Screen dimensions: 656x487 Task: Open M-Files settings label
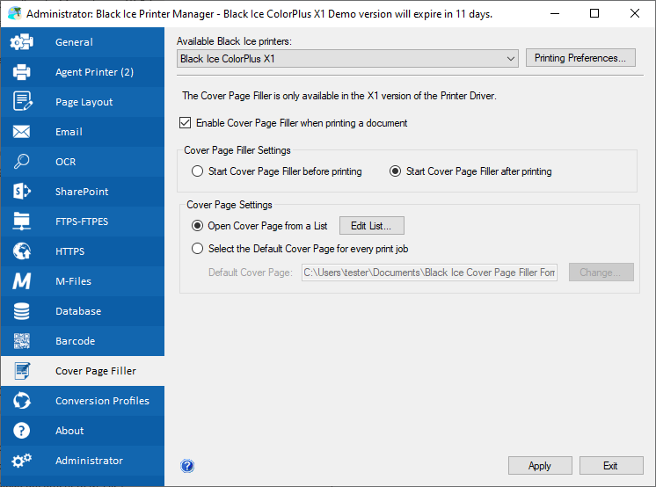(x=73, y=281)
